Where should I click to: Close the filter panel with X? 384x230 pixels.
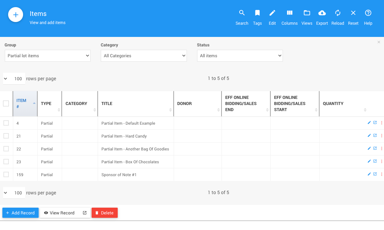point(379,42)
